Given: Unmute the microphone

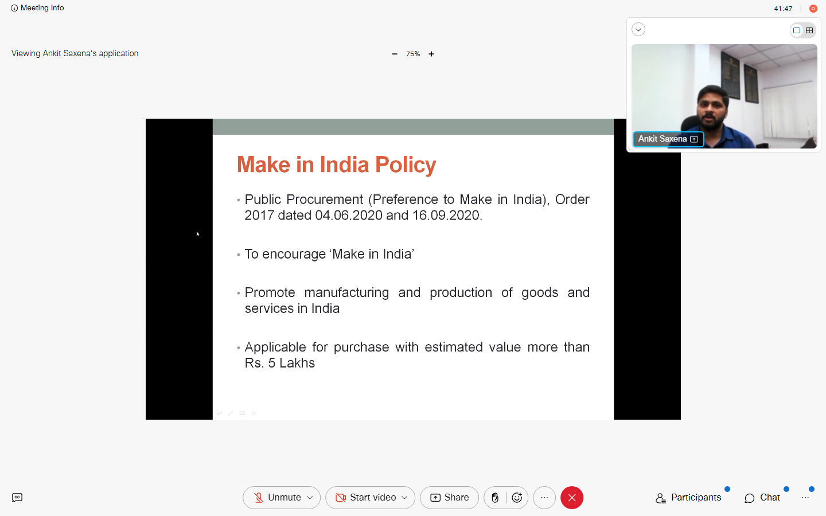Looking at the screenshot, I should [x=277, y=498].
